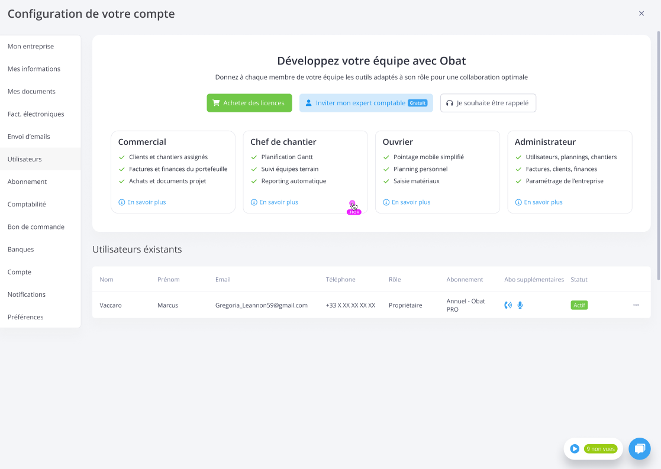Open En savoir plus under Chef de chantier
Image resolution: width=661 pixels, height=469 pixels.
(x=278, y=202)
